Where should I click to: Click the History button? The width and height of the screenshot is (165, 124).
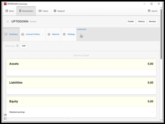point(141,22)
